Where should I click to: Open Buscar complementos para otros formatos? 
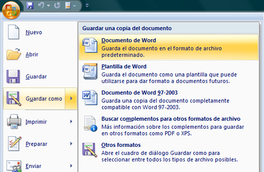(x=169, y=126)
